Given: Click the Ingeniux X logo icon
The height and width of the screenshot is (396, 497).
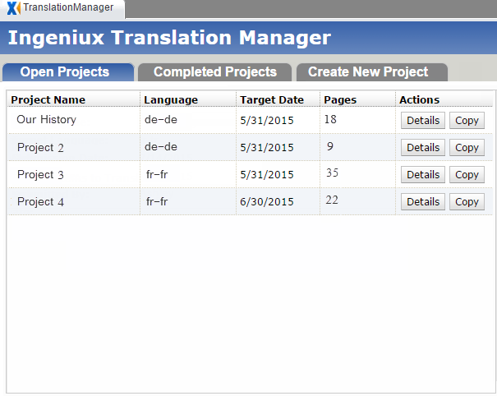Looking at the screenshot, I should [14, 8].
